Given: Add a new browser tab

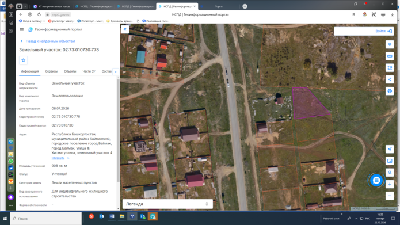Looking at the screenshot, I should click(x=245, y=6).
